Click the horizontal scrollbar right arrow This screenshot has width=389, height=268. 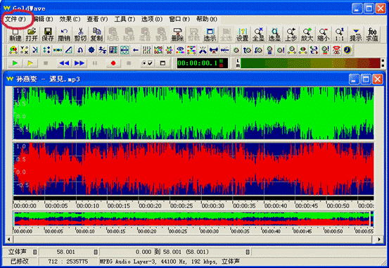[379, 239]
